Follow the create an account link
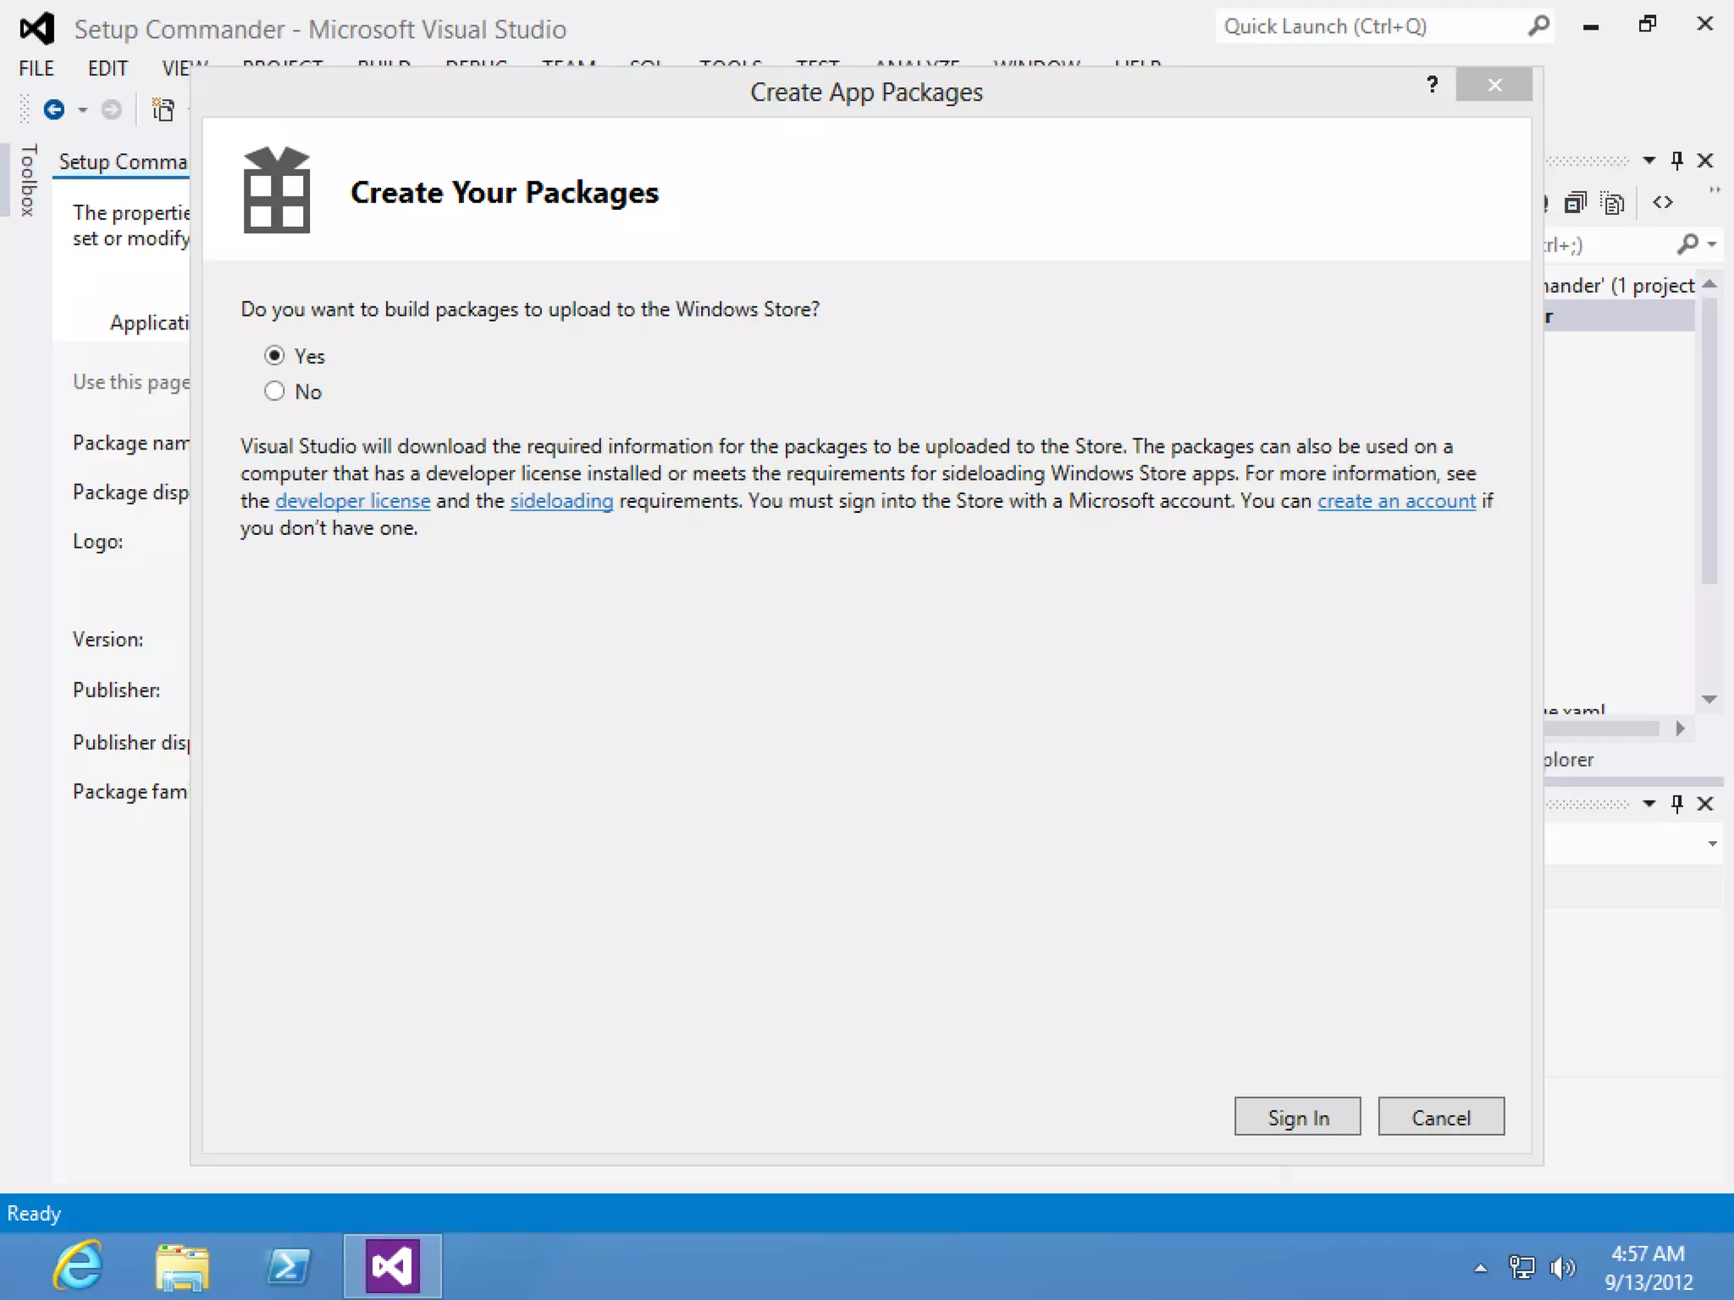The image size is (1734, 1300). point(1396,501)
